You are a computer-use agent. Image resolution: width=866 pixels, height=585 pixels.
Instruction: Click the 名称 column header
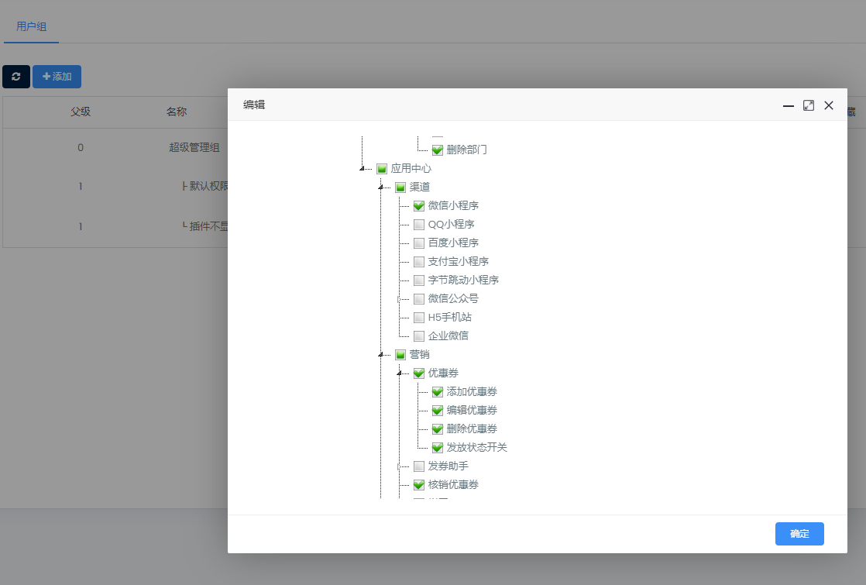point(177,112)
